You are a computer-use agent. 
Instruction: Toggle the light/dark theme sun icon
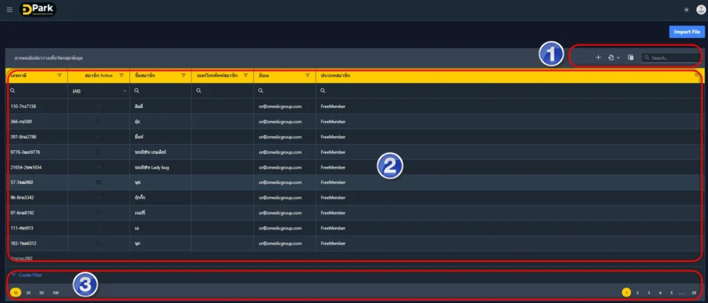click(686, 10)
